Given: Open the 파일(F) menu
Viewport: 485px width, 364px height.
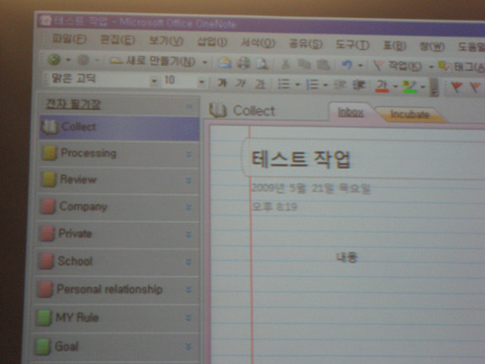Looking at the screenshot, I should (69, 39).
